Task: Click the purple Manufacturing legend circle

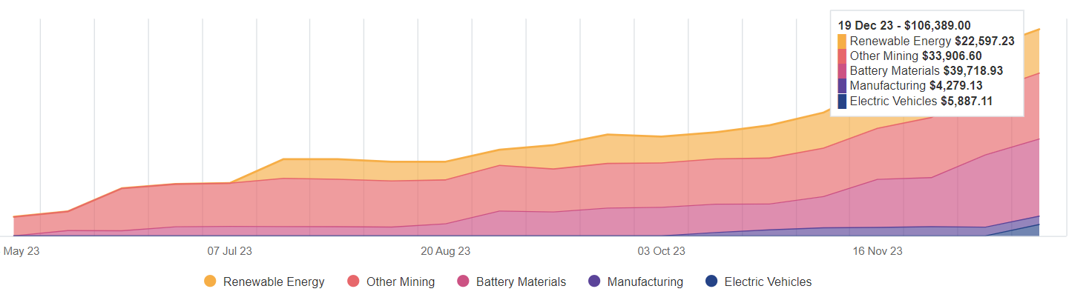Action: tap(594, 282)
